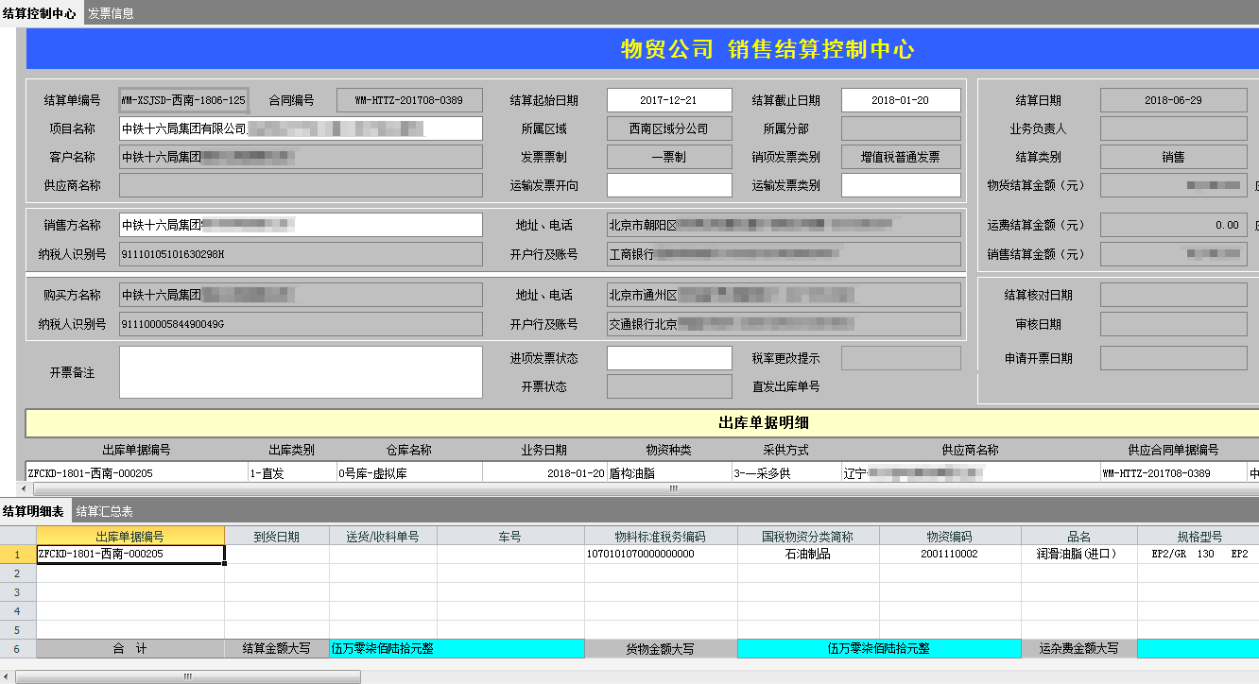Click the 2001110002 物资编码 cell
1259x684 pixels.
pyautogui.click(x=950, y=555)
